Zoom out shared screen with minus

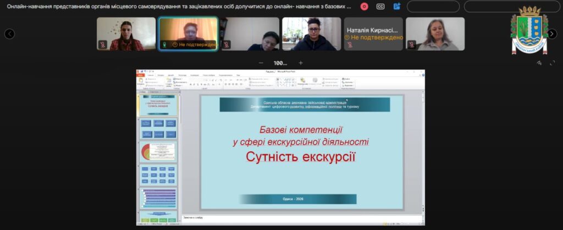click(x=261, y=63)
